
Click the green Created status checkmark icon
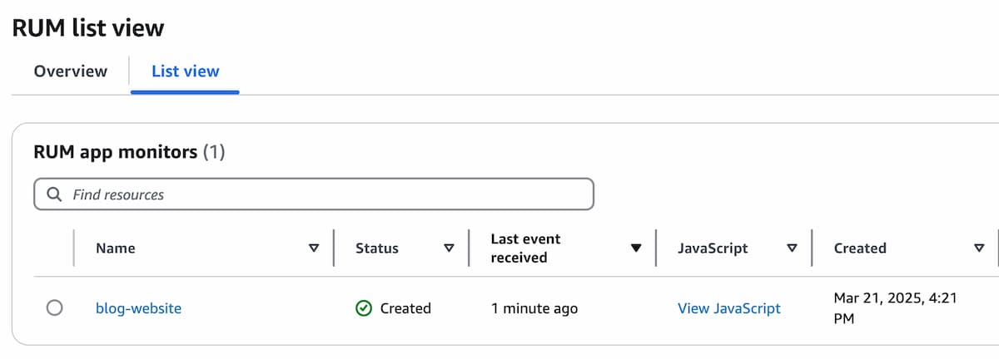[x=363, y=308]
